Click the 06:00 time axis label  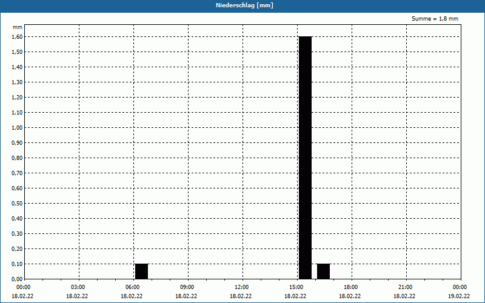[x=132, y=287]
